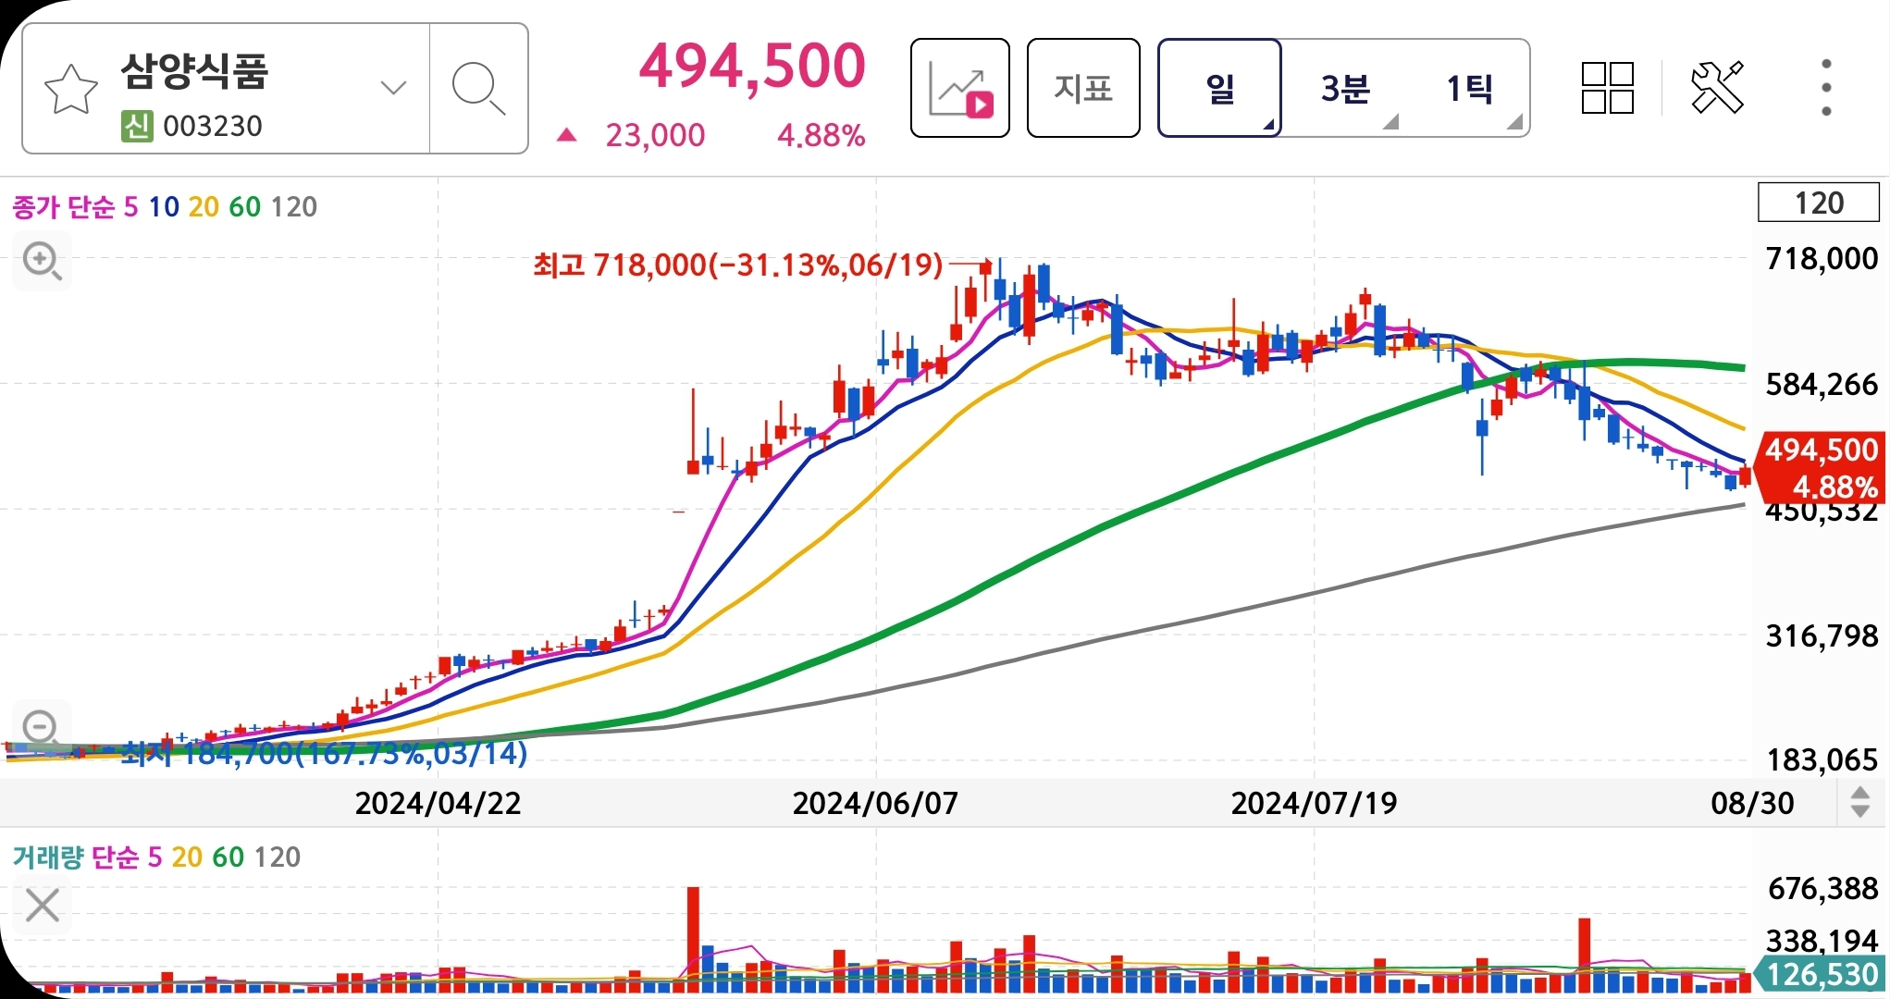Click the 2024/04/22 date label
1890x999 pixels.
[x=438, y=803]
